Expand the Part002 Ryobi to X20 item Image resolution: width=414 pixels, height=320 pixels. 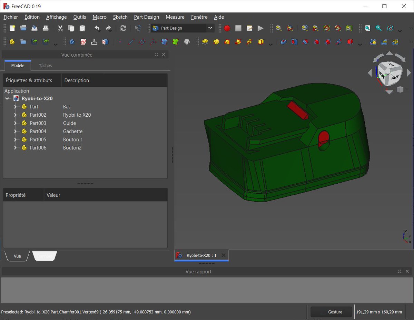point(15,115)
